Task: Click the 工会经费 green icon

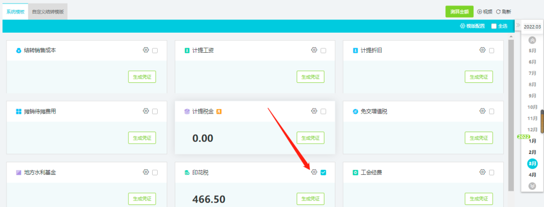Action: coord(355,172)
